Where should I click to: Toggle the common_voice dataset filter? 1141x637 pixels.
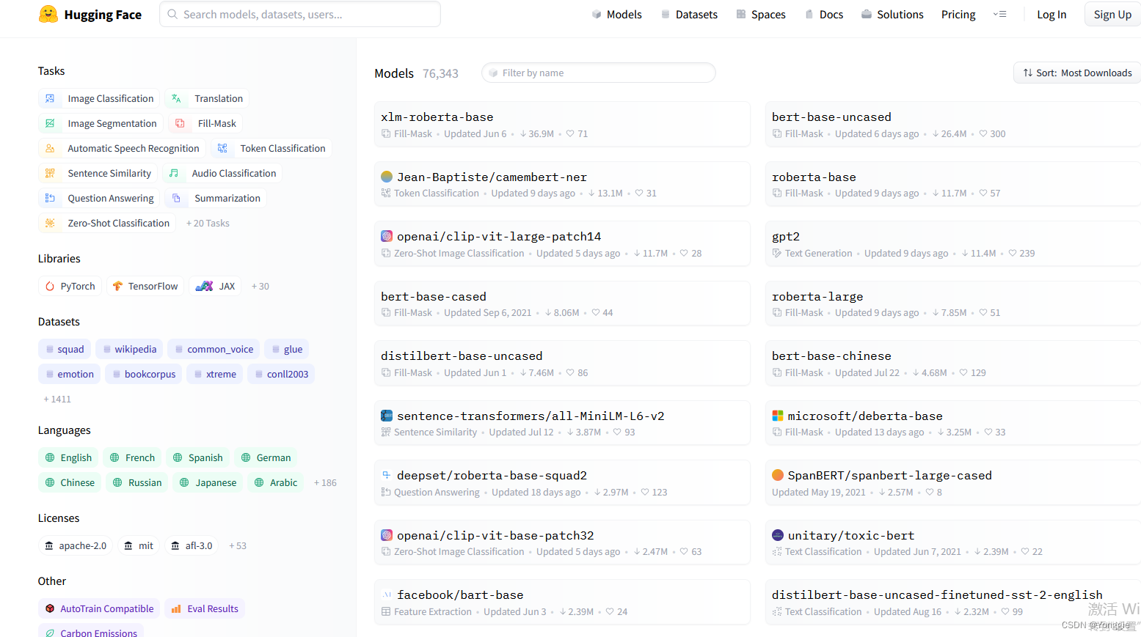214,349
